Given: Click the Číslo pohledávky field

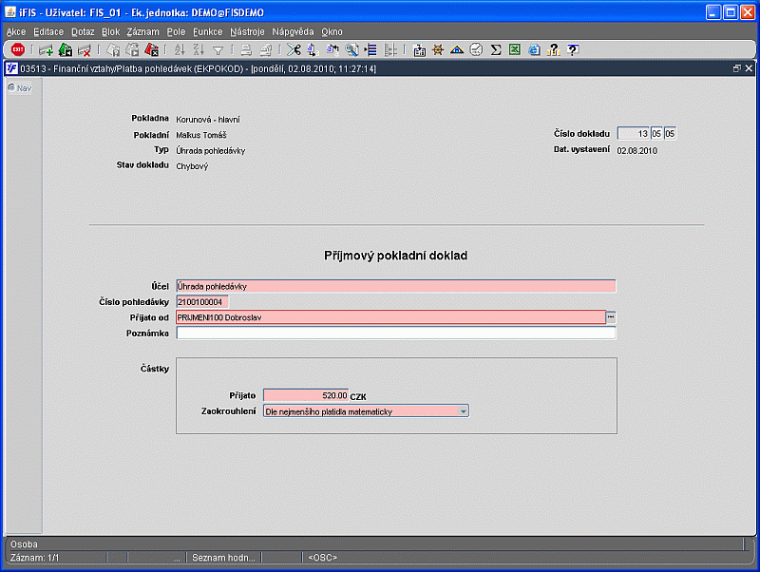Looking at the screenshot, I should click(x=202, y=302).
